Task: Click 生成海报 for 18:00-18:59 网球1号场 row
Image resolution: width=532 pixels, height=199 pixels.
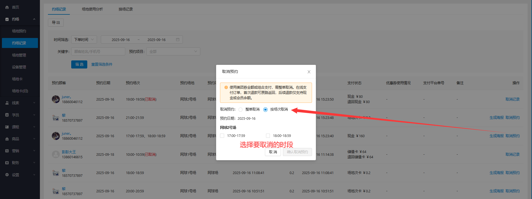Action: point(497,173)
